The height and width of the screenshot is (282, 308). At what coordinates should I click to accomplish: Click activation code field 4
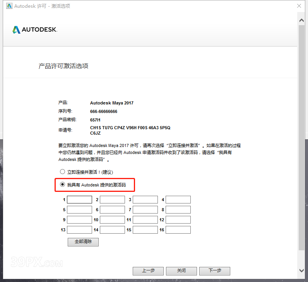pyautogui.click(x=178, y=200)
